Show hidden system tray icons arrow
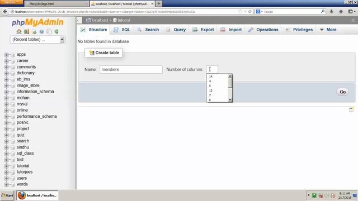 click(308, 195)
